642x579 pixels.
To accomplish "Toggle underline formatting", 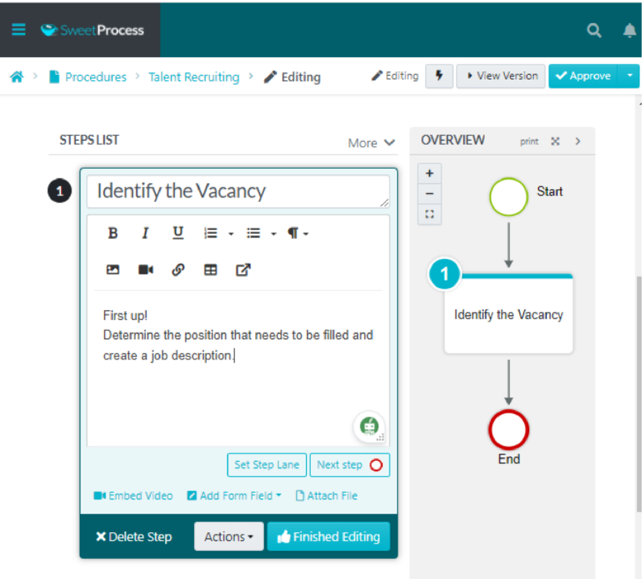I will (x=178, y=233).
